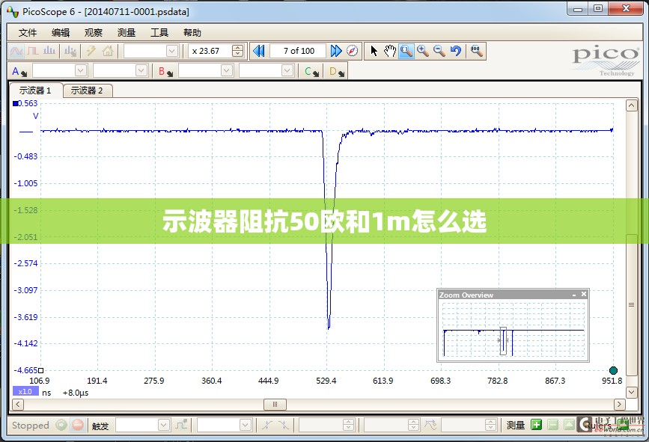Open Channel C options button
The image size is (649, 442).
coord(311,72)
